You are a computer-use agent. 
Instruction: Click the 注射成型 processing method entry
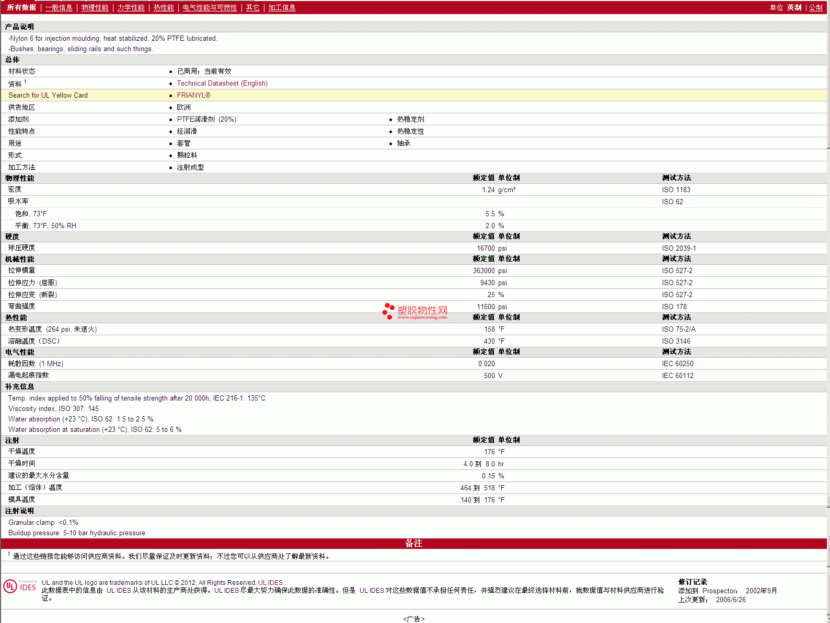[x=190, y=168]
